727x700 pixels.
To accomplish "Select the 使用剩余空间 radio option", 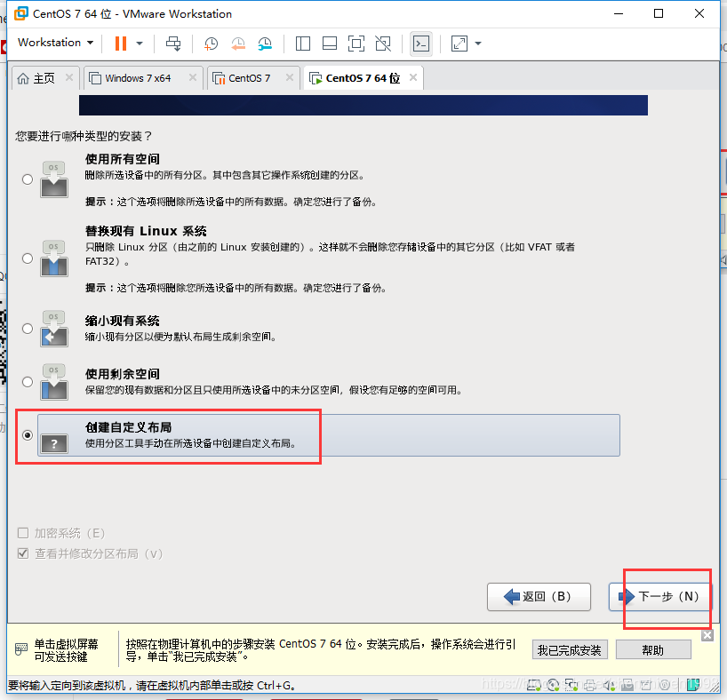I will [28, 382].
